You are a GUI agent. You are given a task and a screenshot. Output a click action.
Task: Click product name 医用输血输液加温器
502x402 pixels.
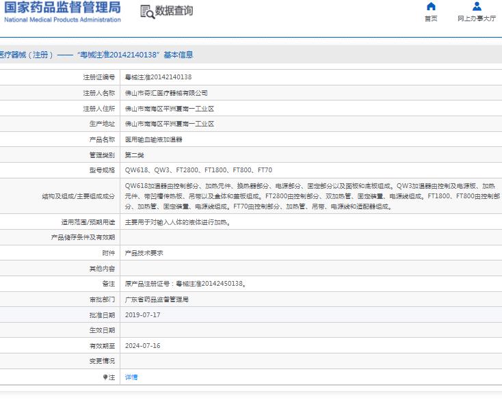tap(153, 139)
